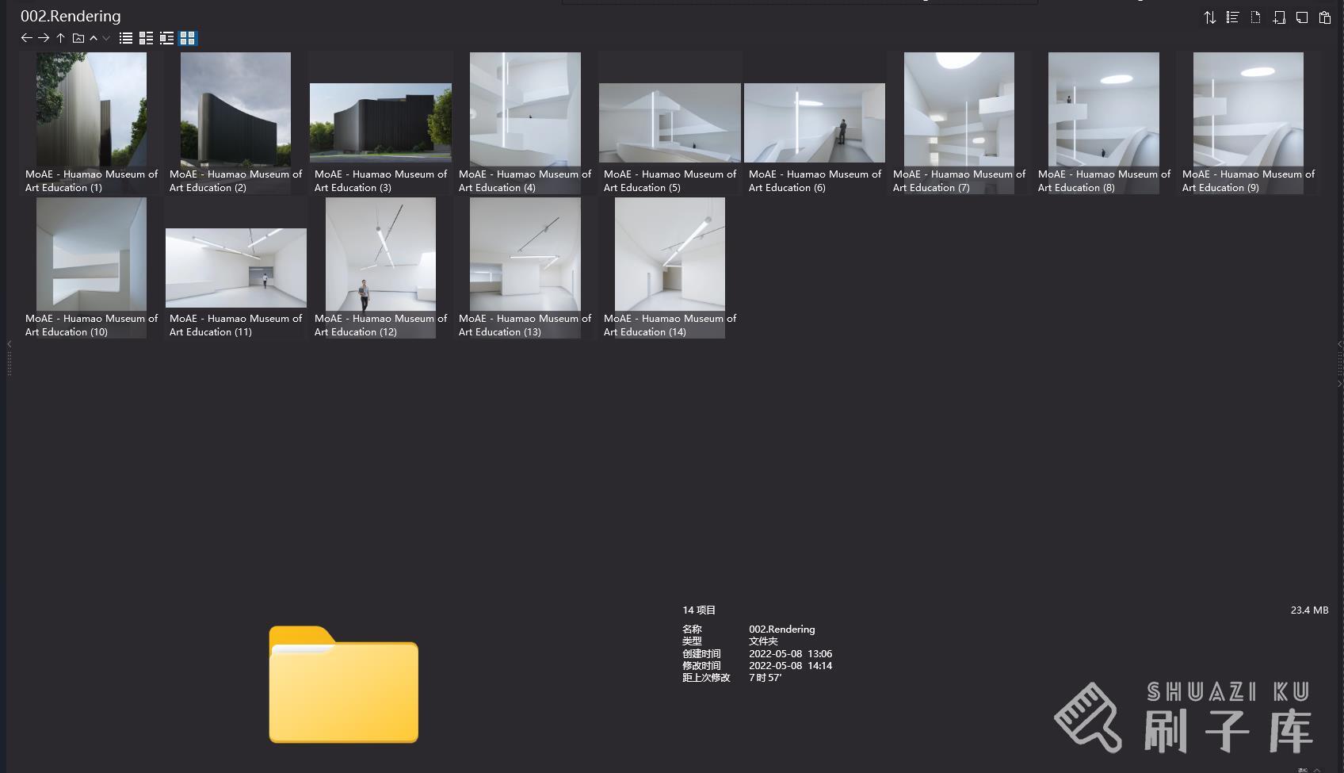Select Huamao Museum of Art Education (3) thumbnail

(380, 123)
